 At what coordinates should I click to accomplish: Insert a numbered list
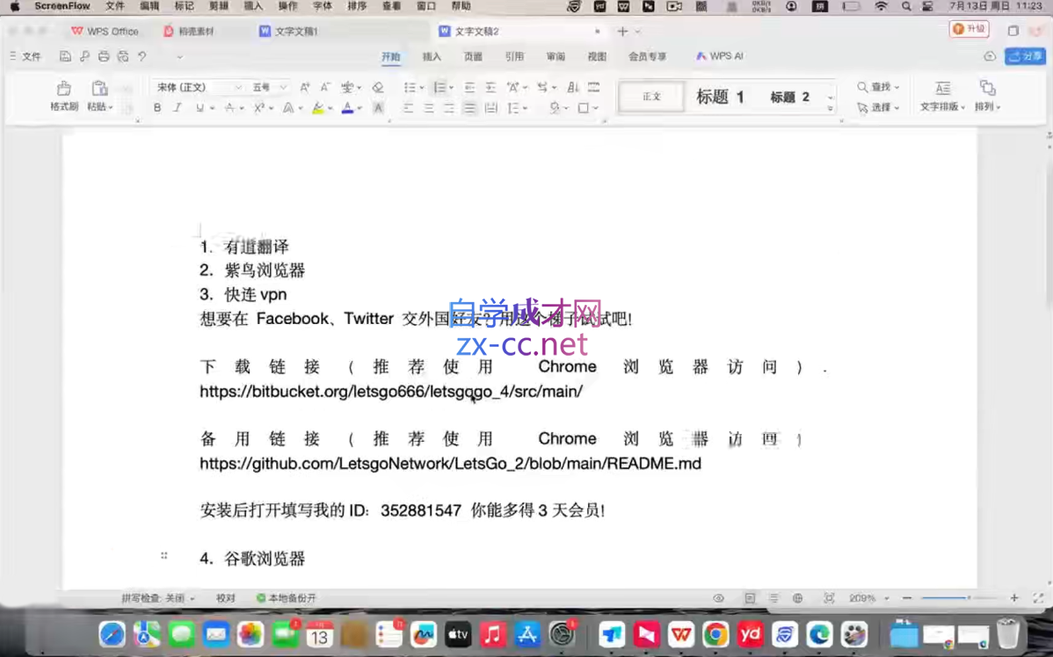tap(439, 87)
